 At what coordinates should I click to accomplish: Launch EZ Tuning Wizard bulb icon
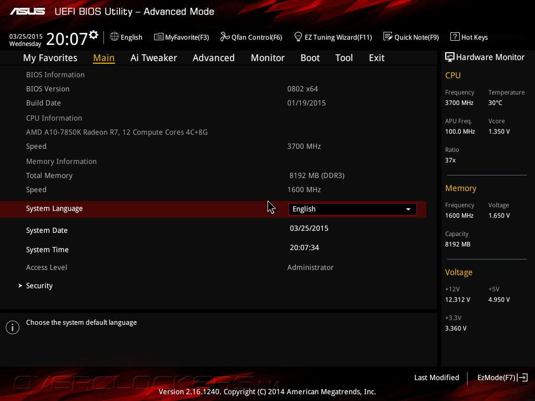(298, 37)
